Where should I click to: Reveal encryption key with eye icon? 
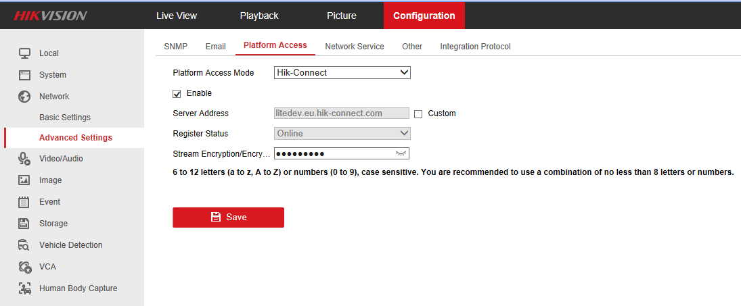pos(402,153)
